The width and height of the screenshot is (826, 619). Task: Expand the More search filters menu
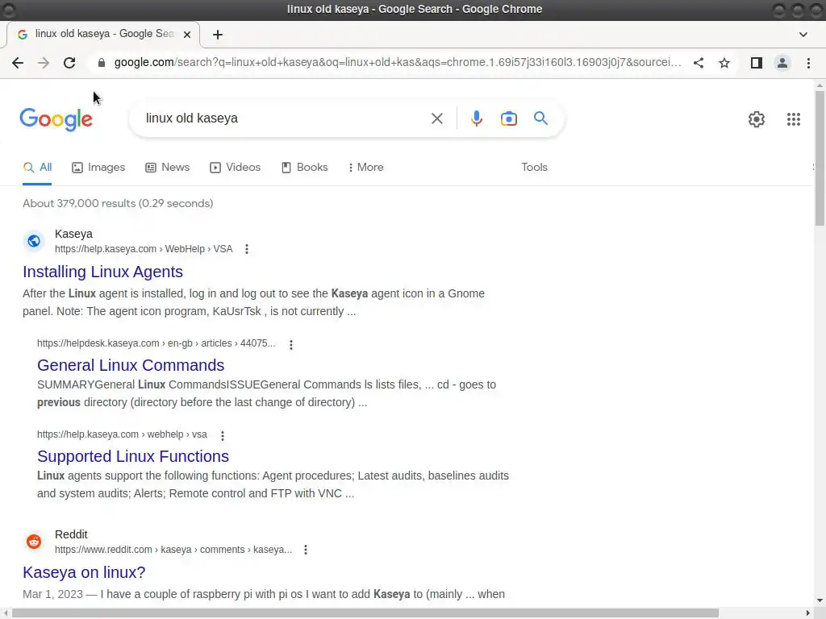365,168
